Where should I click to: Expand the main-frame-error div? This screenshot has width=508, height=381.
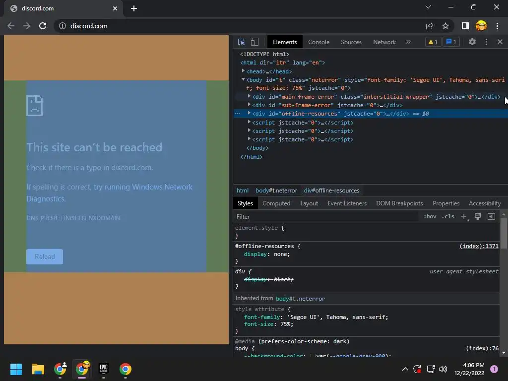coord(249,96)
